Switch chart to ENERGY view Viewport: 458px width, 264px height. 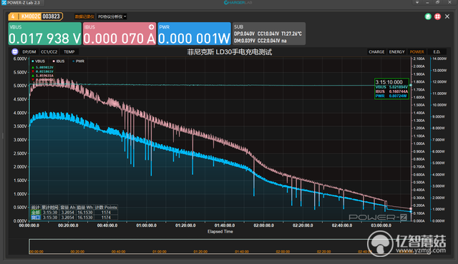point(396,52)
